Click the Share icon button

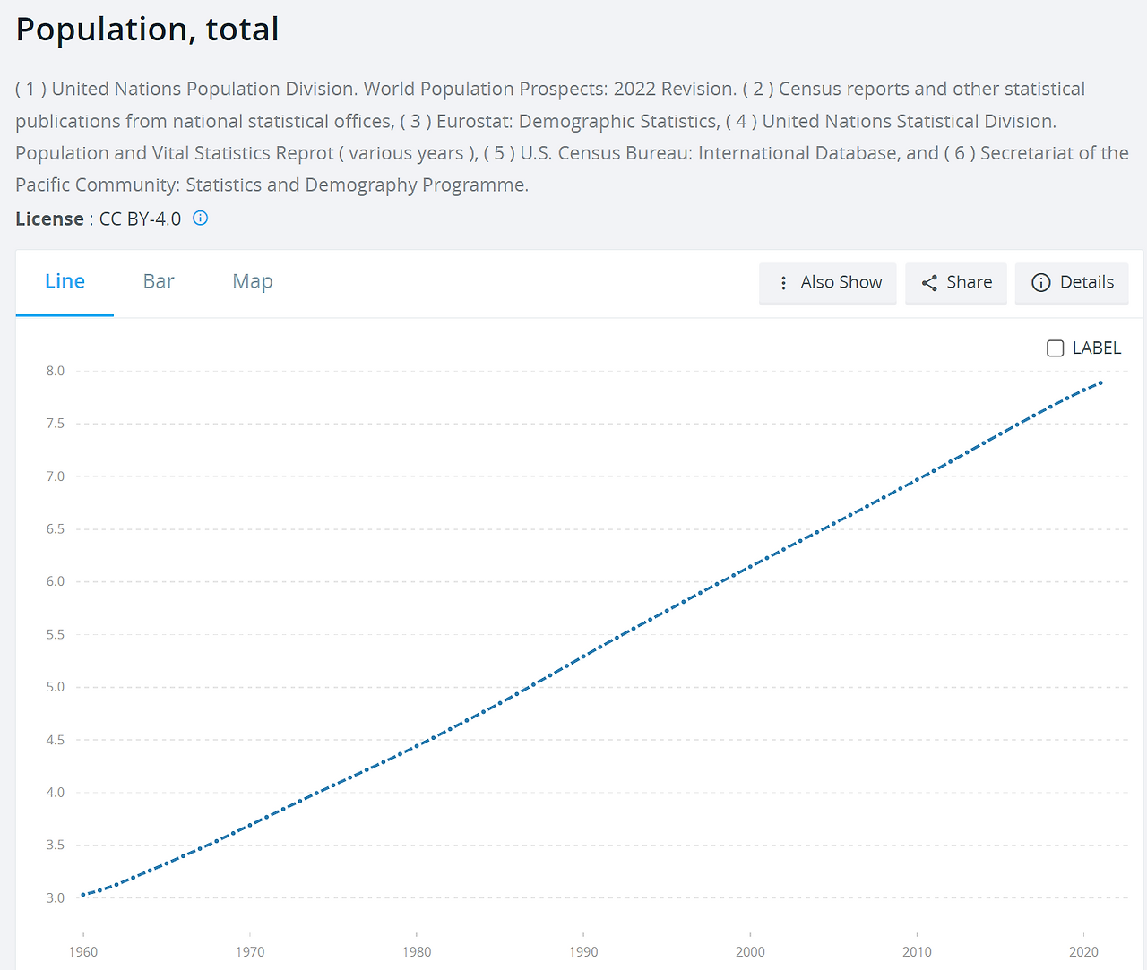(956, 283)
